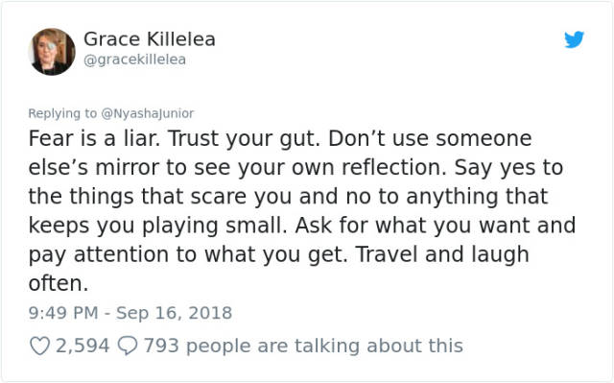Click the text 'keeps you playing small.'

pyautogui.click(x=158, y=227)
